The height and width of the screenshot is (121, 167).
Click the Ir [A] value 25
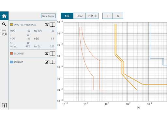tap(29, 38)
